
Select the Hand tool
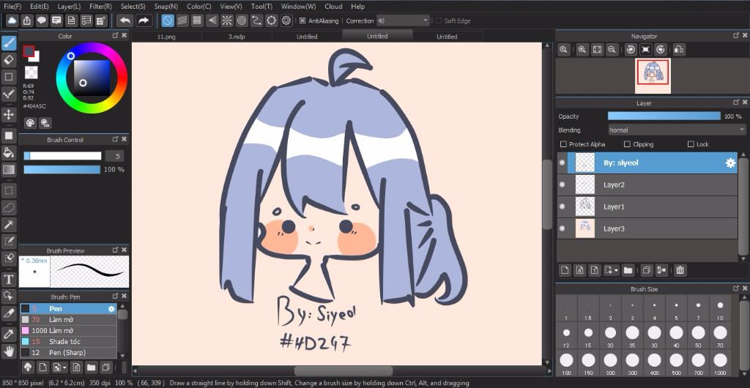coord(9,351)
